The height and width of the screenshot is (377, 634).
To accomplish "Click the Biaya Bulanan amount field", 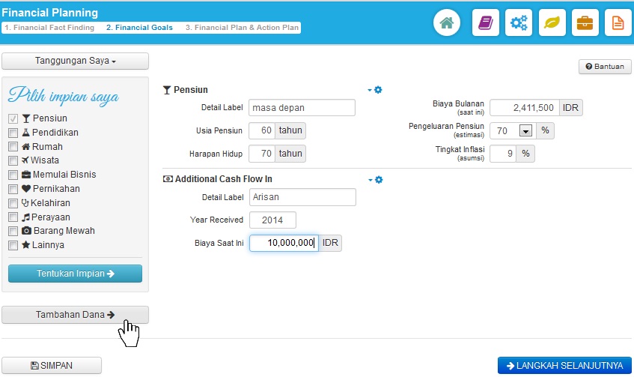I will [x=524, y=108].
